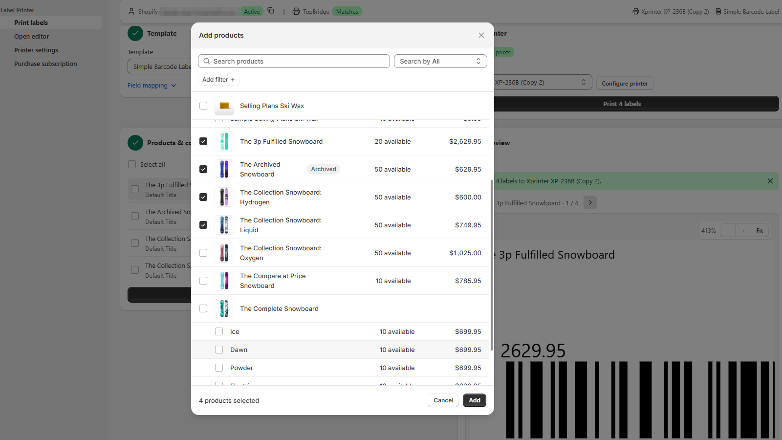Uncheck The 3p Fulfilled Snowboard in dialog
The width and height of the screenshot is (782, 440).
coord(203,141)
